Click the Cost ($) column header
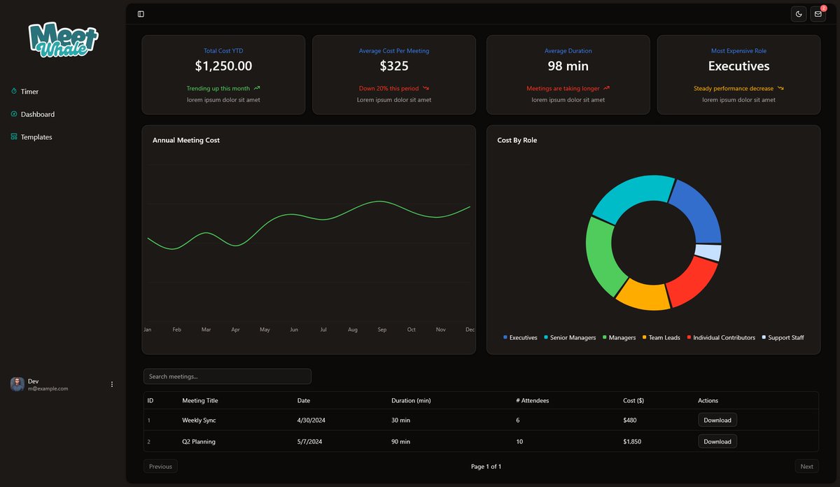 tap(633, 401)
